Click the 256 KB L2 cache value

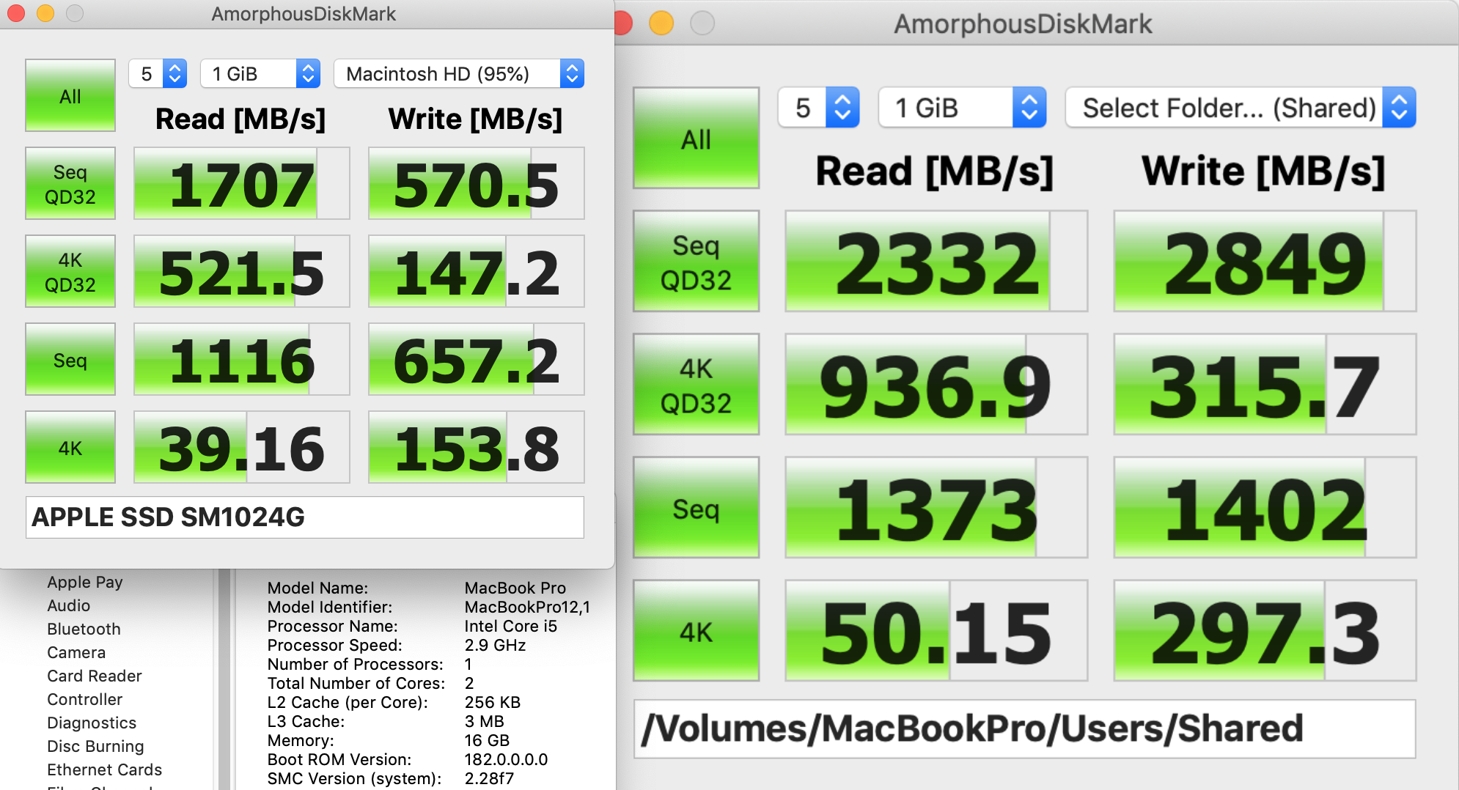click(493, 702)
